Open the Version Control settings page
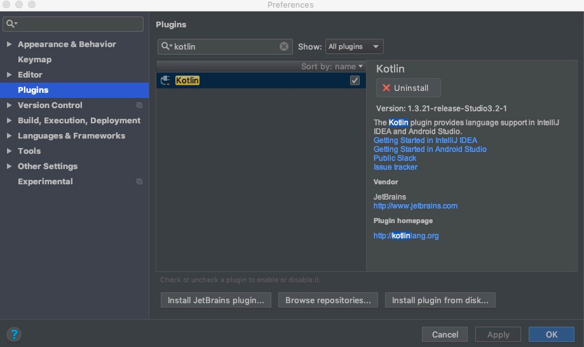Viewport: 584px width, 347px height. (x=50, y=105)
